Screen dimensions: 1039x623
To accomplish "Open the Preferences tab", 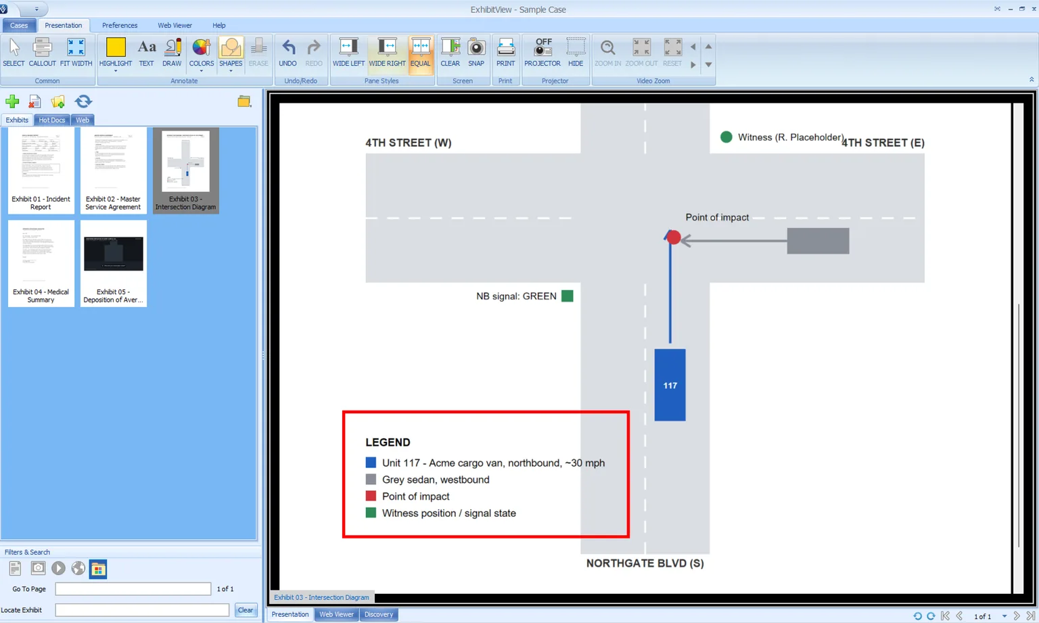I will [120, 25].
